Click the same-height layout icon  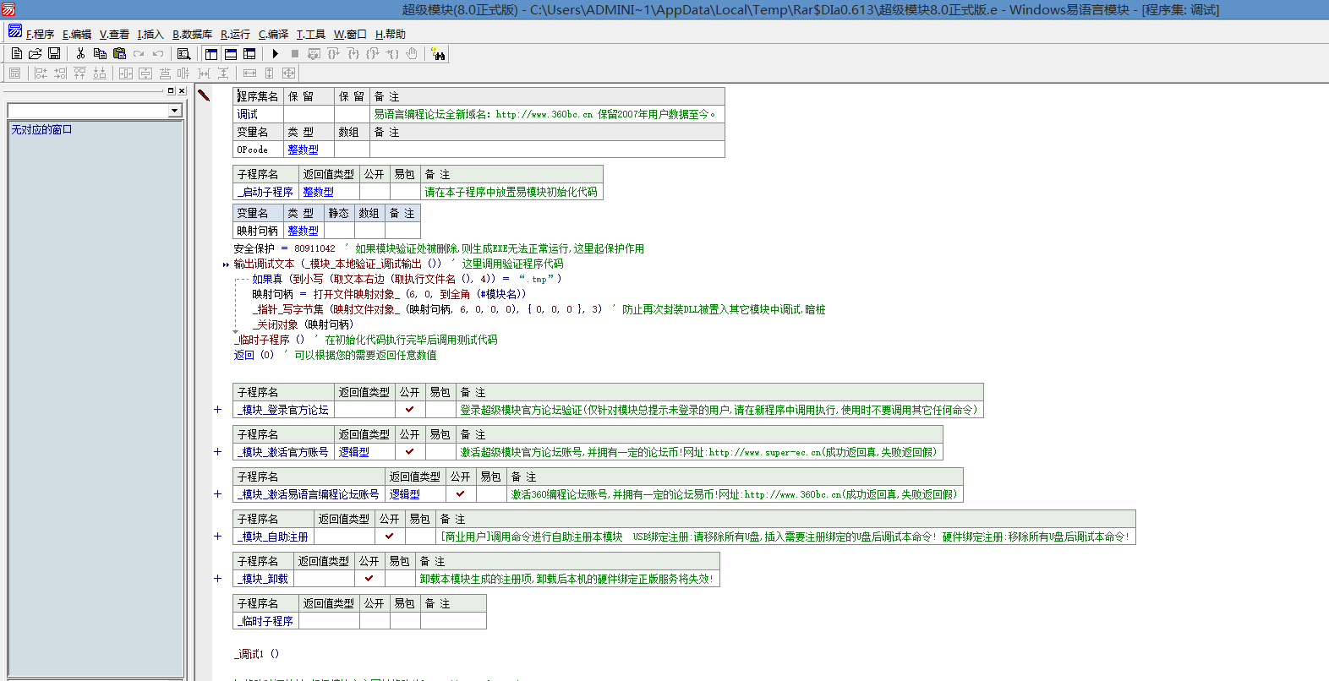click(x=270, y=74)
